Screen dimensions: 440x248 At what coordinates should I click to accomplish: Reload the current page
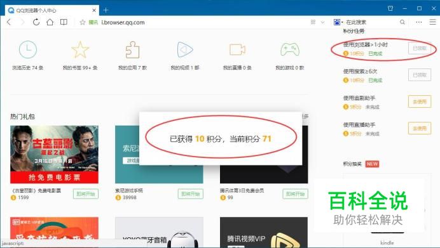point(36,22)
